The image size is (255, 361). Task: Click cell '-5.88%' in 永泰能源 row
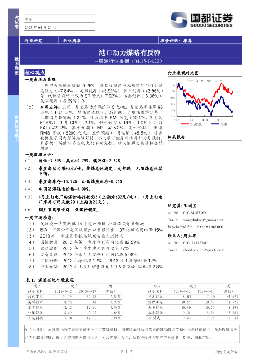click(232, 313)
